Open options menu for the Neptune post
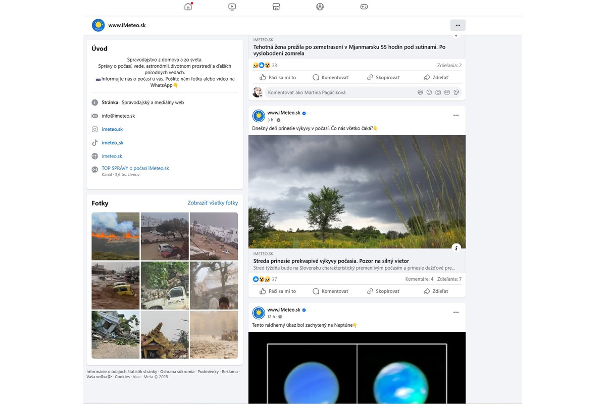 [x=456, y=313]
